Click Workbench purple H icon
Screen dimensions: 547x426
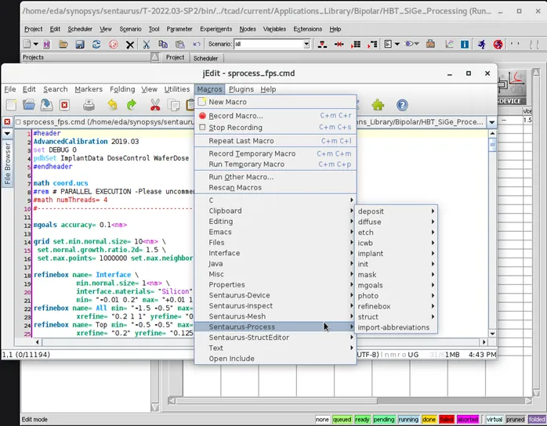tap(46, 45)
